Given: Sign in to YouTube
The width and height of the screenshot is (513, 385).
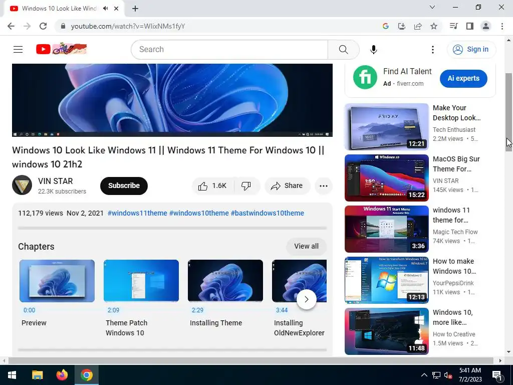Looking at the screenshot, I should (471, 50).
